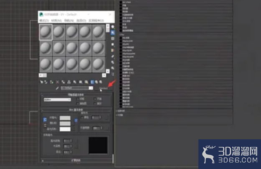Click the Glossiness map button
Image resolution: width=261 pixels, height=169 pixels.
tap(76, 147)
